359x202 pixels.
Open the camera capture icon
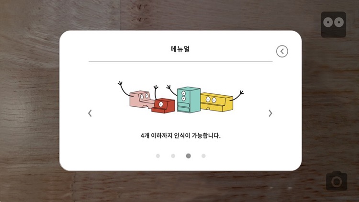(x=337, y=181)
